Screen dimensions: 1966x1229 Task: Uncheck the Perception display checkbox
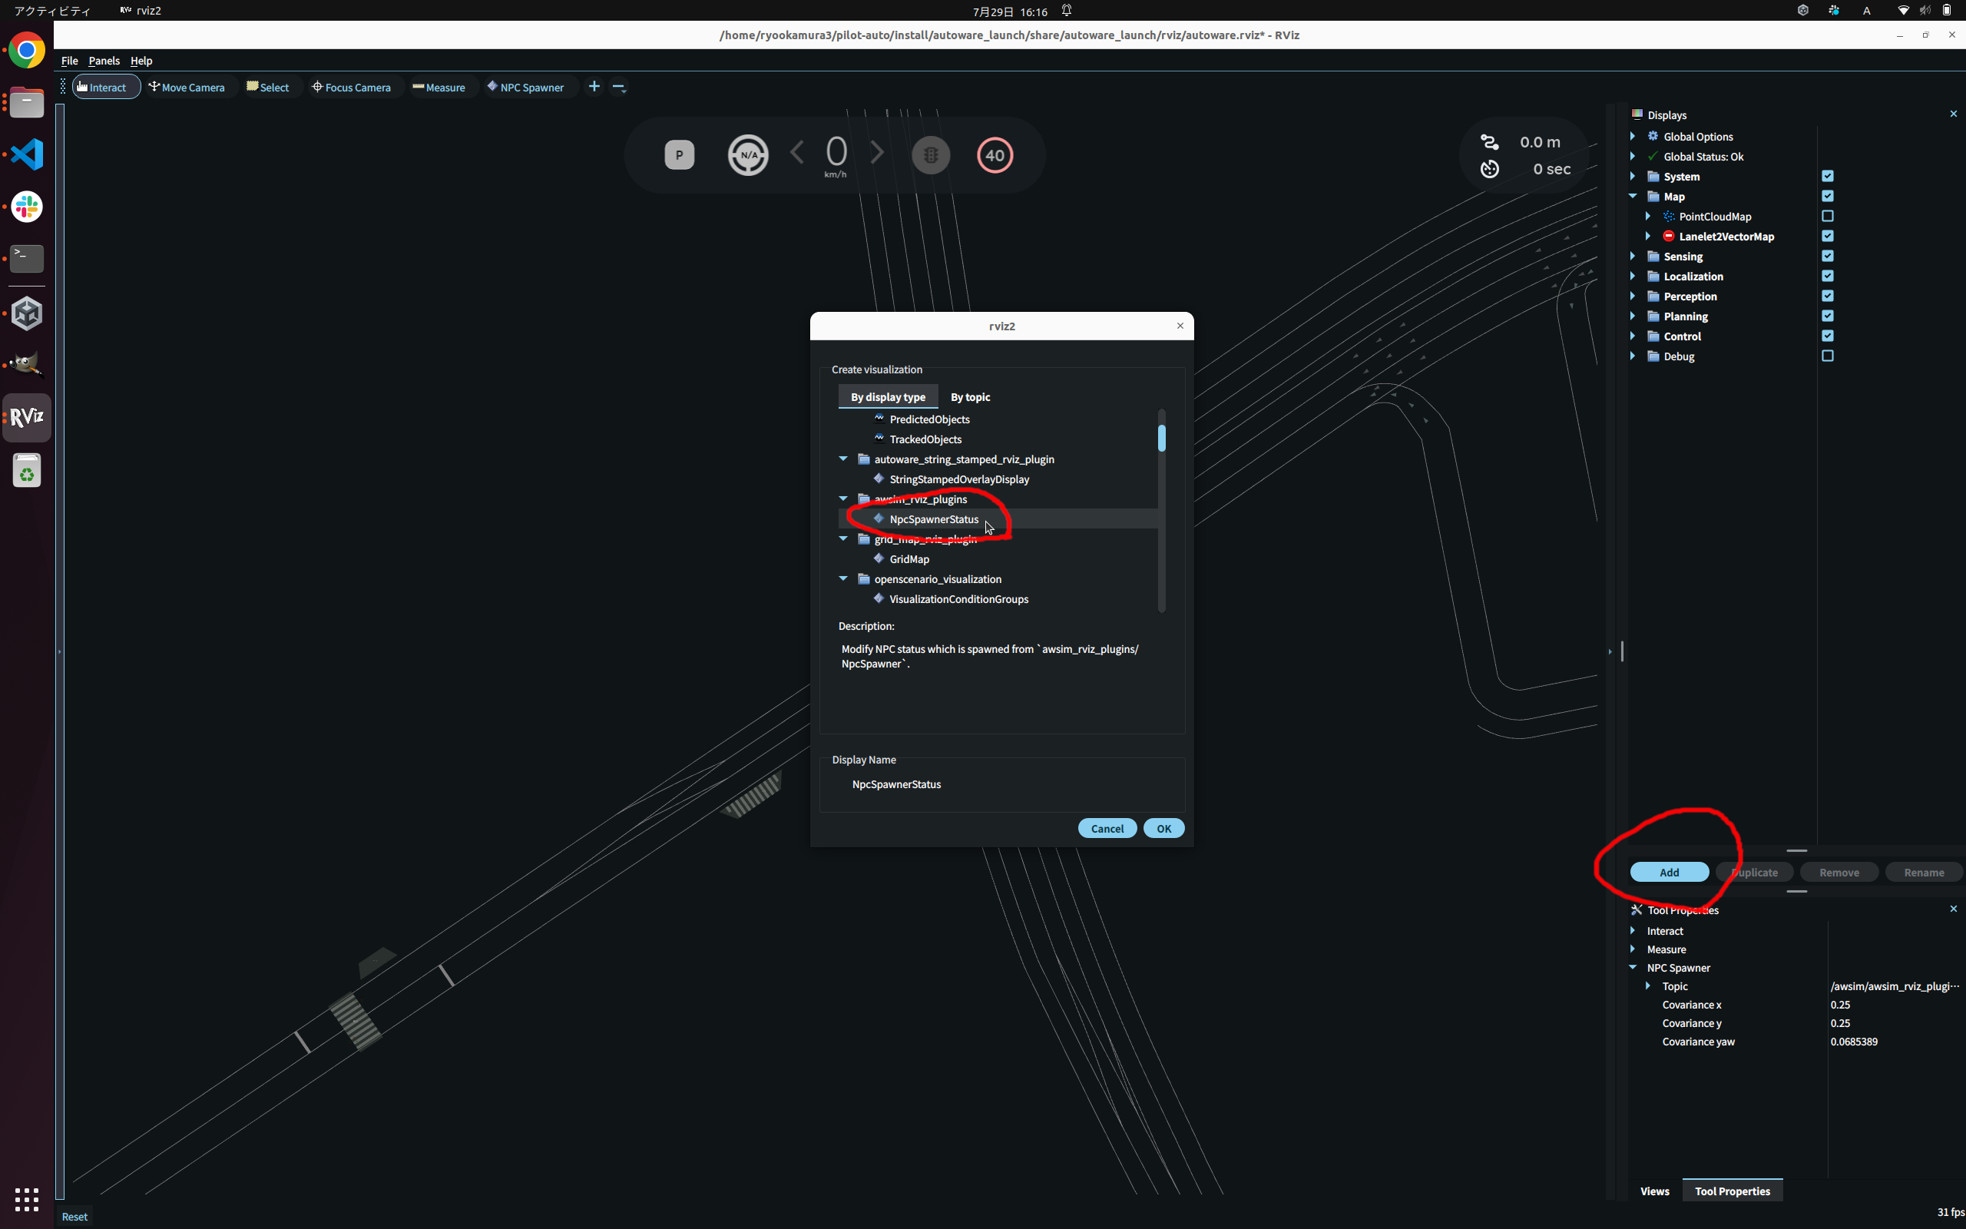[x=1827, y=296]
